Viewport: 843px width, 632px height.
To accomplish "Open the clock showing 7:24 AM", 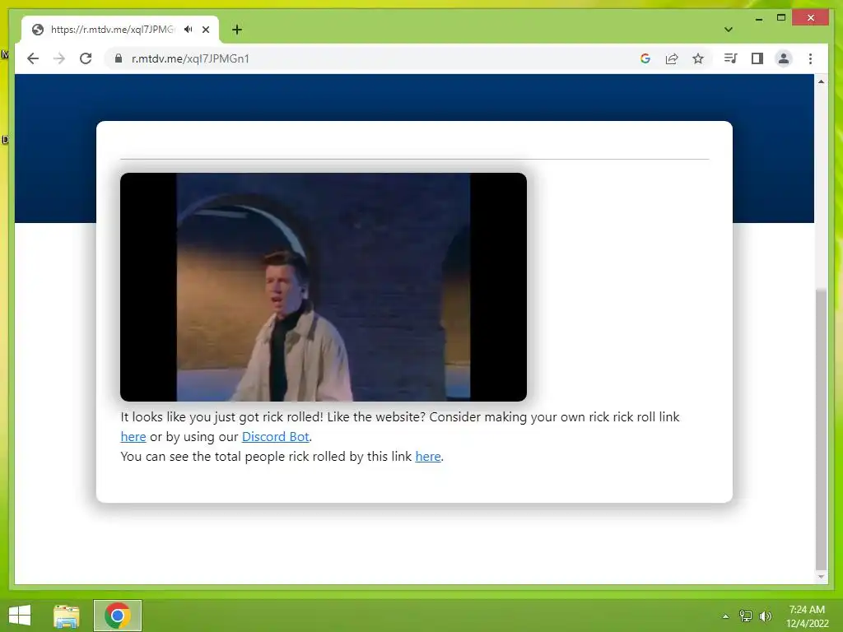I will (807, 616).
